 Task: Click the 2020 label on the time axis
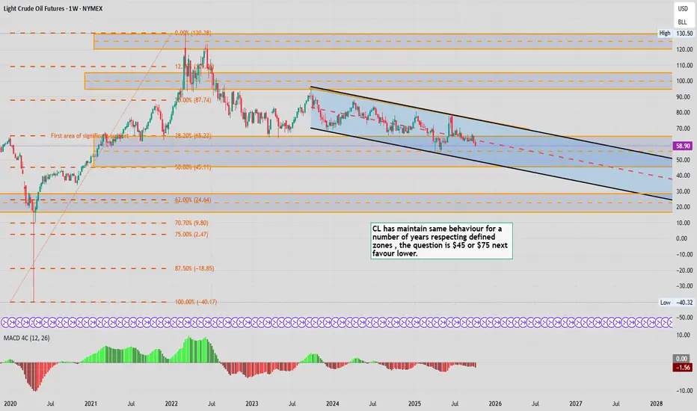(x=10, y=404)
